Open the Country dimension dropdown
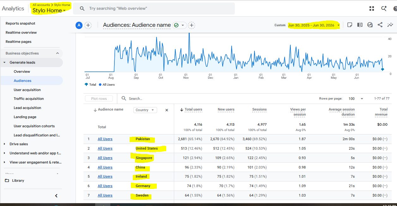The width and height of the screenshot is (397, 206). click(x=145, y=110)
